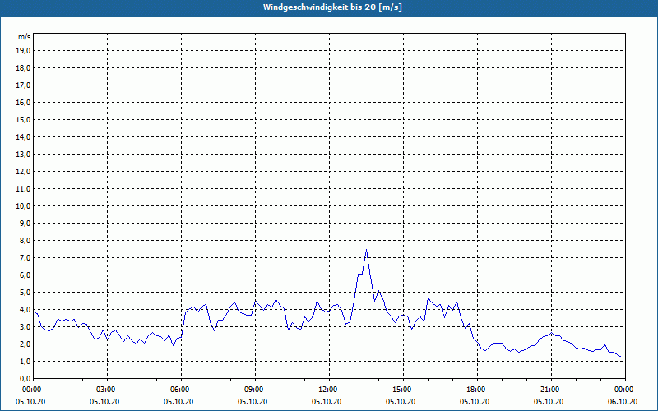This screenshot has height=411, width=658.
Task: Click the 2,0 y-axis value
Action: (25, 344)
